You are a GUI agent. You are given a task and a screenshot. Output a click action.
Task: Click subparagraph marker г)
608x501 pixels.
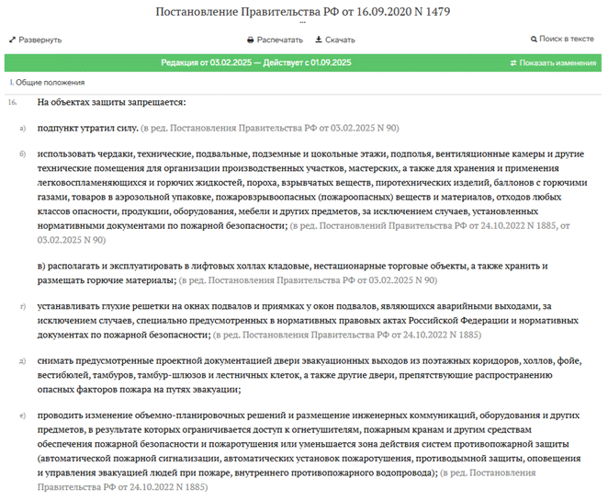coord(23,307)
